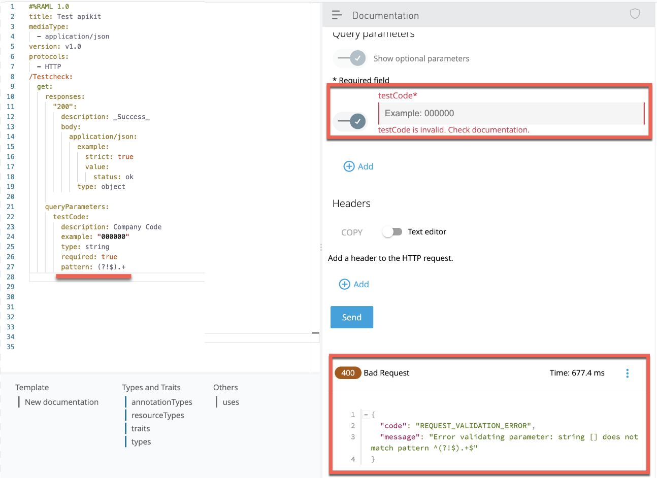Select New documentation under Template
This screenshot has height=478, width=657.
click(61, 402)
